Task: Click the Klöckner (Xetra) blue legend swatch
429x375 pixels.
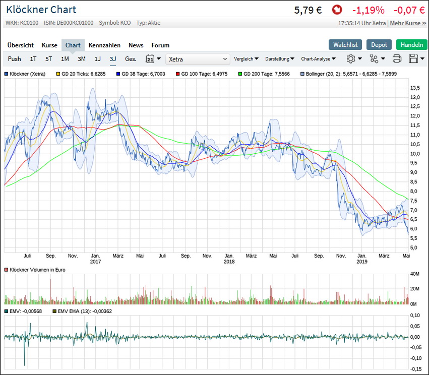Action: pyautogui.click(x=6, y=74)
